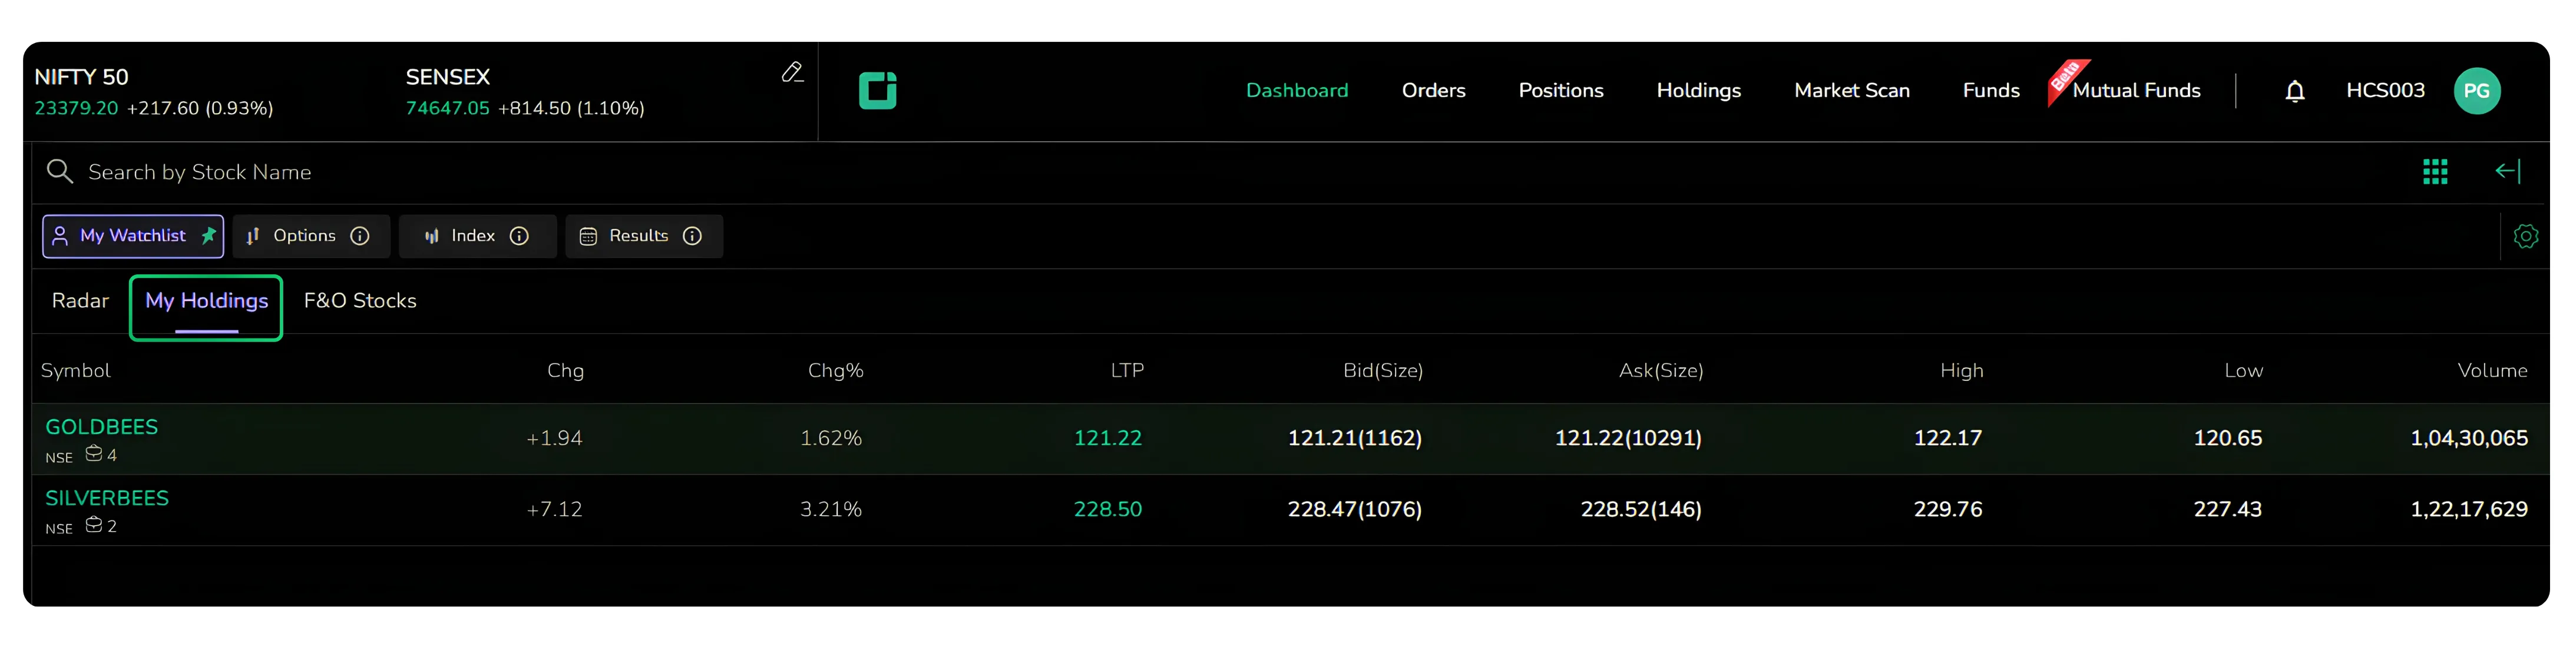The image size is (2576, 650).
Task: Click GOLDBEES ask 121.22(10291)
Action: tap(1627, 438)
